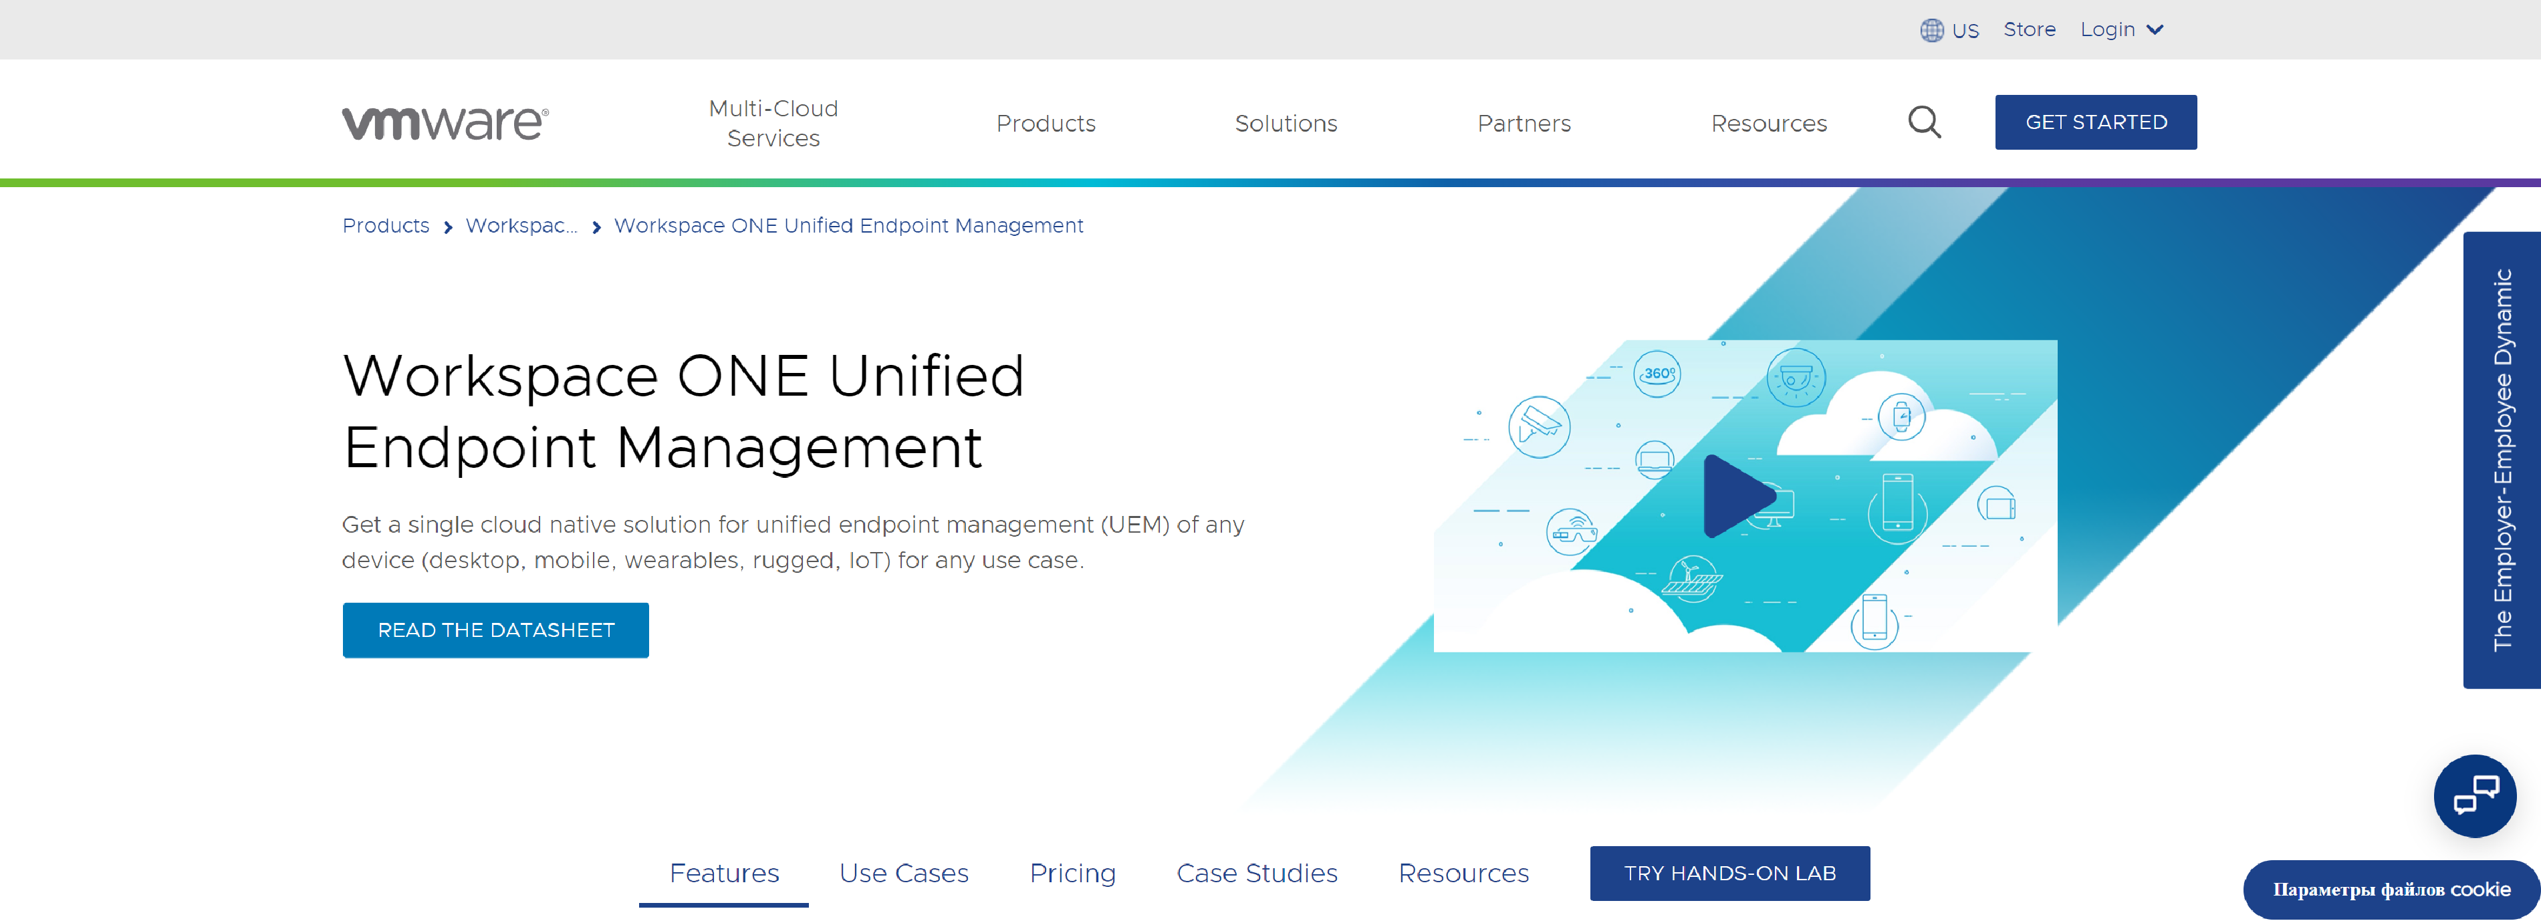Expand the Login dropdown
The height and width of the screenshot is (921, 2541).
click(2122, 29)
